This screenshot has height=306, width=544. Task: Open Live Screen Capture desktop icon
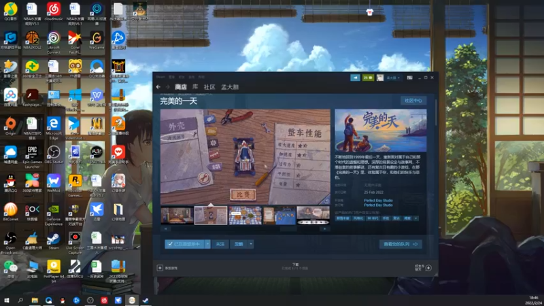click(75, 243)
